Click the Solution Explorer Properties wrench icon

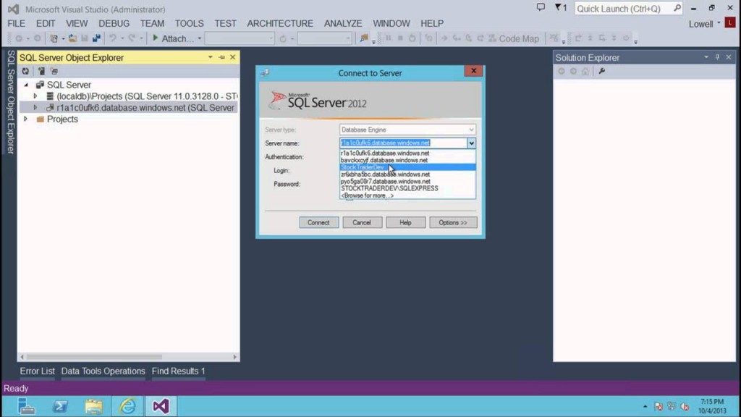pyautogui.click(x=601, y=72)
